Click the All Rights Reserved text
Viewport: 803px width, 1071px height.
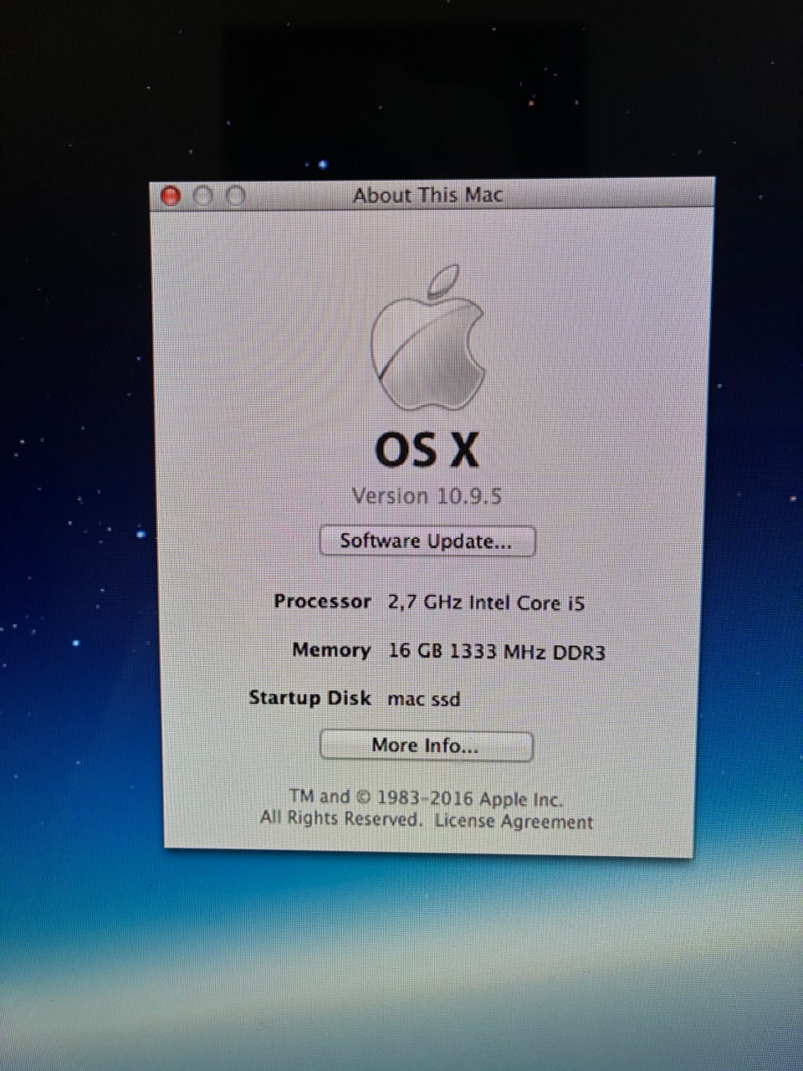point(341,818)
